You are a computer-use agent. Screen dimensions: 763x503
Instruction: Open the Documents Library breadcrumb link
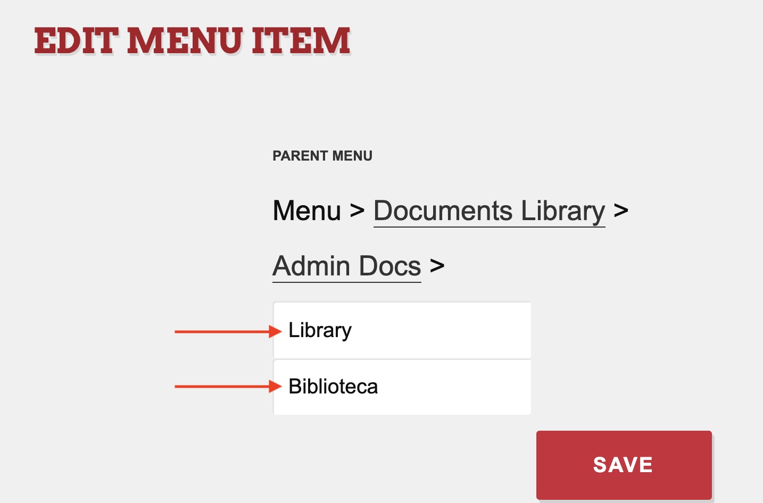point(489,211)
